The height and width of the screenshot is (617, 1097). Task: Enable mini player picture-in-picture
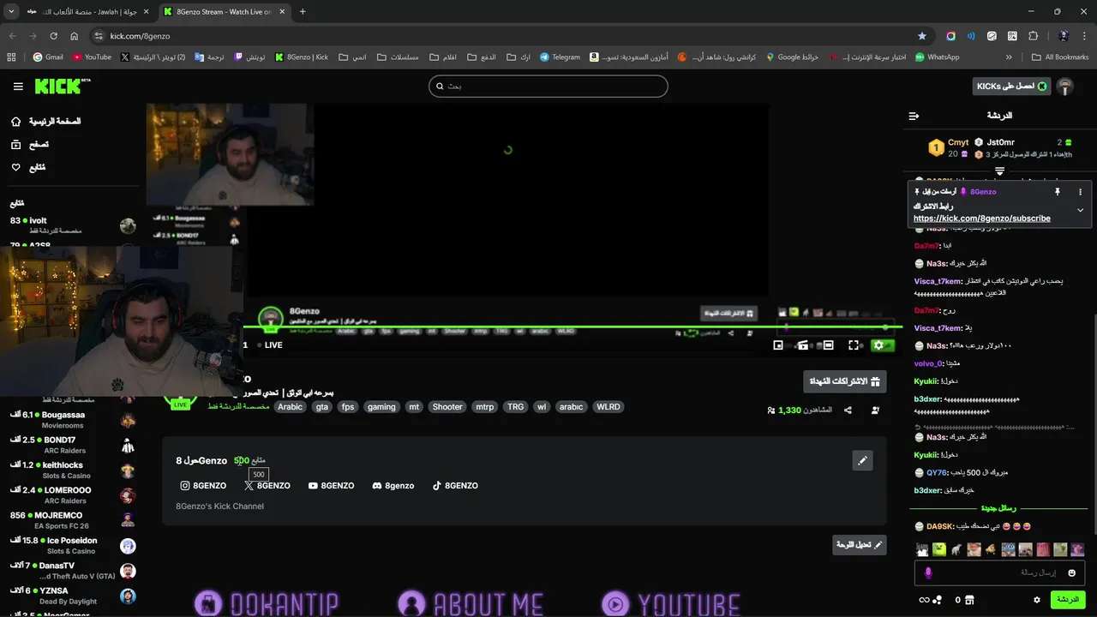click(778, 345)
